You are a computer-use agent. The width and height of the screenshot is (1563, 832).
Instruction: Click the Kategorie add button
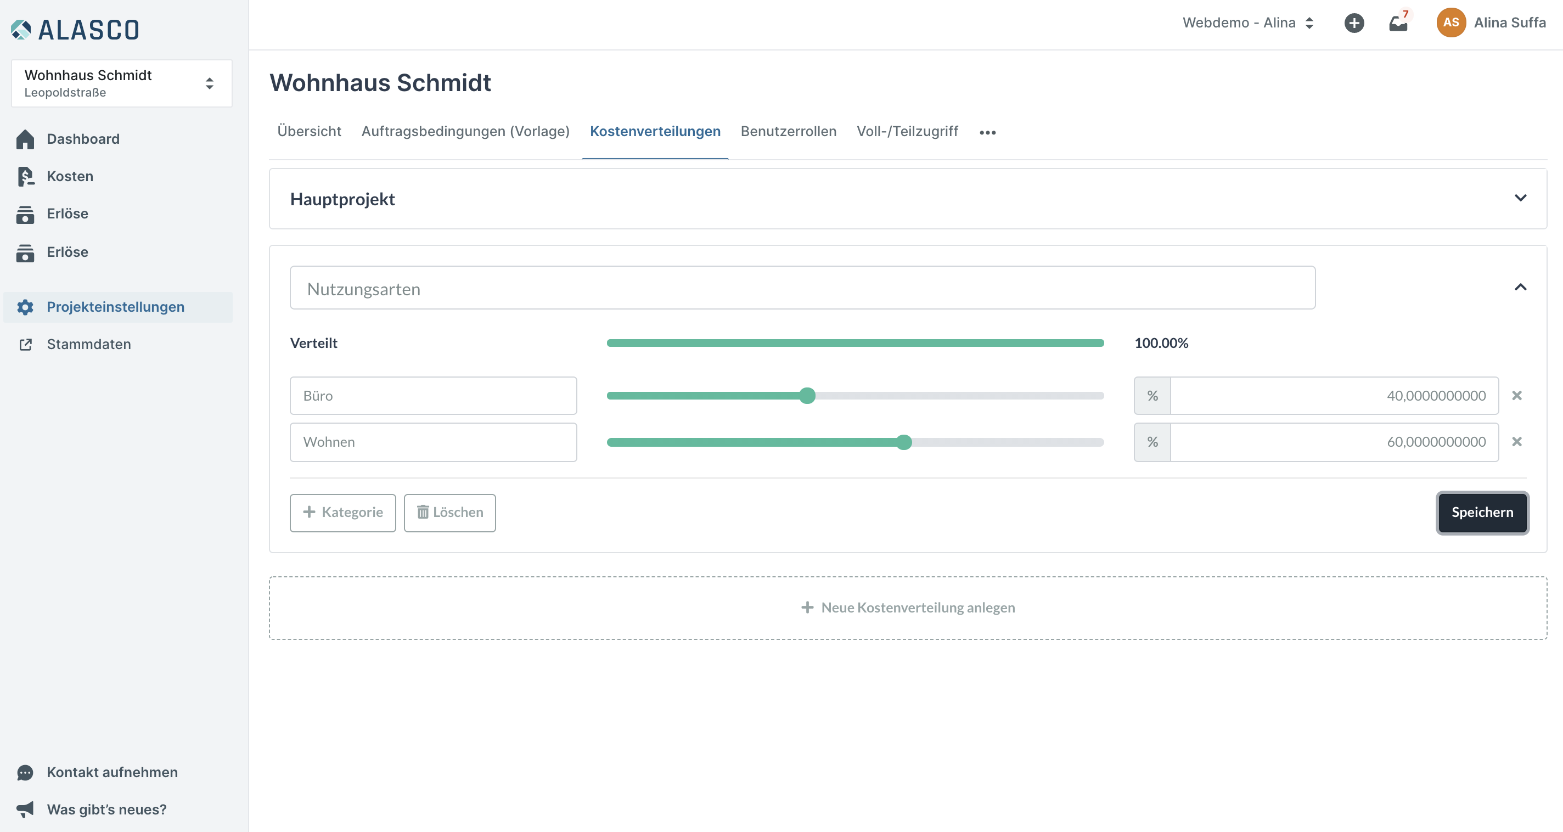[x=343, y=513]
